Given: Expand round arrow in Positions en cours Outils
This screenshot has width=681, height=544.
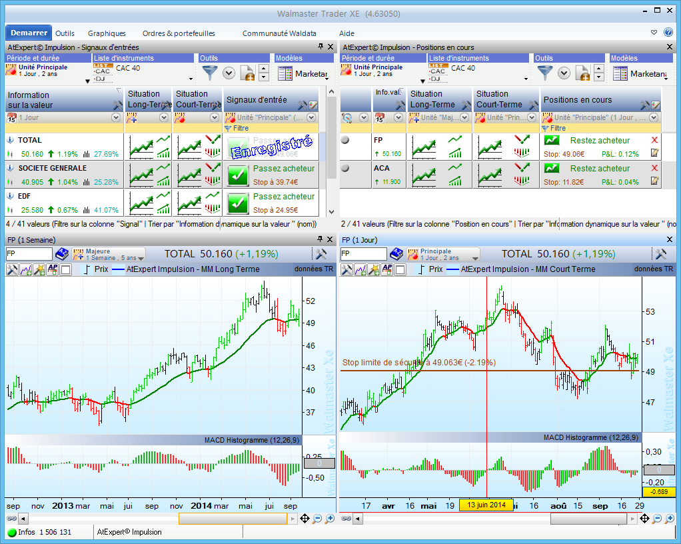Looking at the screenshot, I should [x=564, y=73].
